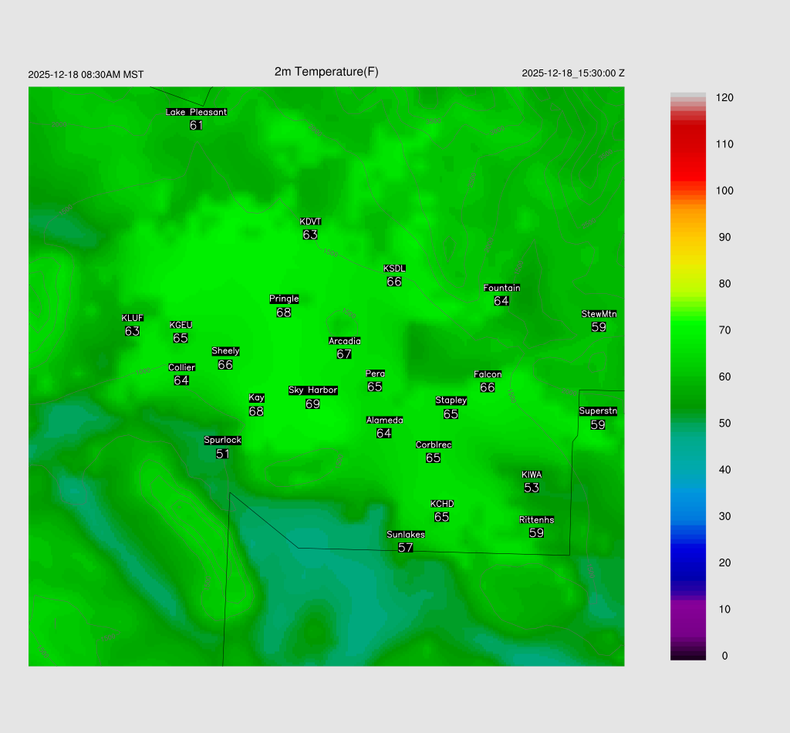Click the KDVT station label

310,221
